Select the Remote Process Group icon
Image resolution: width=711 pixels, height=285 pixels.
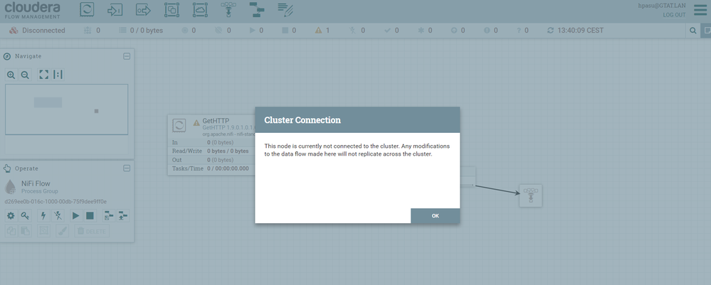click(199, 9)
